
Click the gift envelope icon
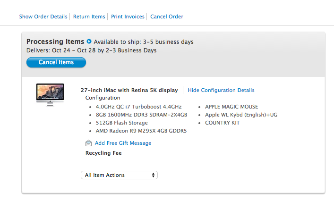click(x=89, y=143)
